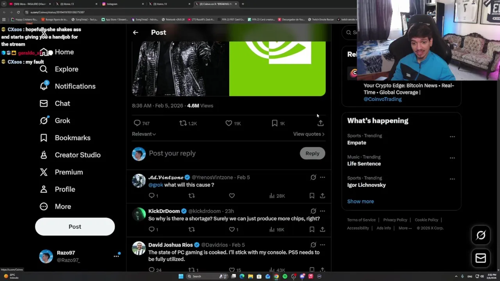Repost the Ad.Vintzone reply
Viewport: 500px width, 281px height.
point(191,196)
